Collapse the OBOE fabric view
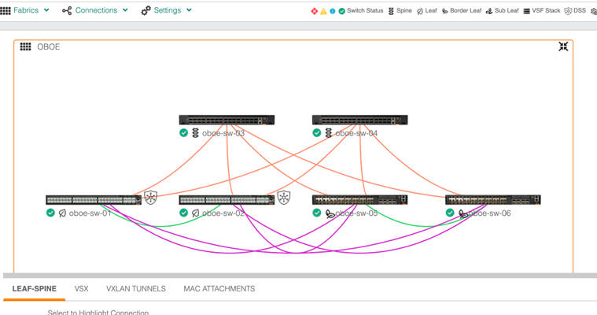This screenshot has height=315, width=597. click(563, 47)
